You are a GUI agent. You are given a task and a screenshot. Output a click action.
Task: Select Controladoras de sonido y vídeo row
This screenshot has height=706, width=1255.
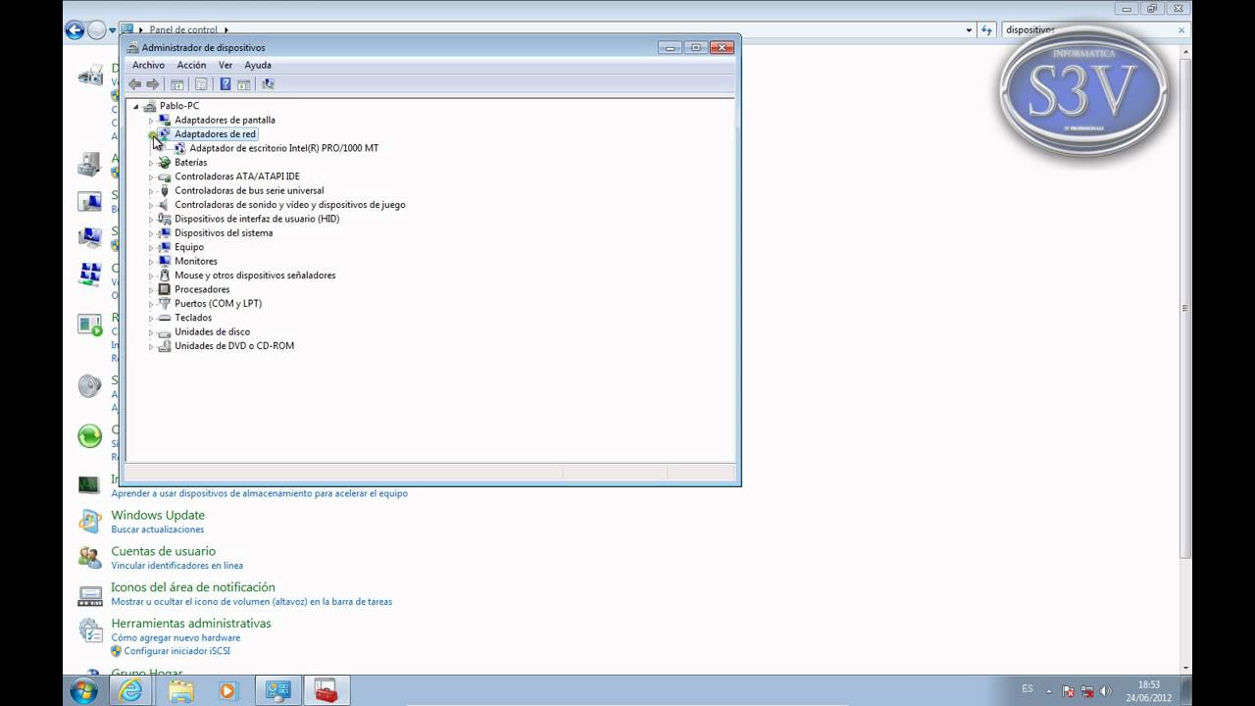[290, 205]
